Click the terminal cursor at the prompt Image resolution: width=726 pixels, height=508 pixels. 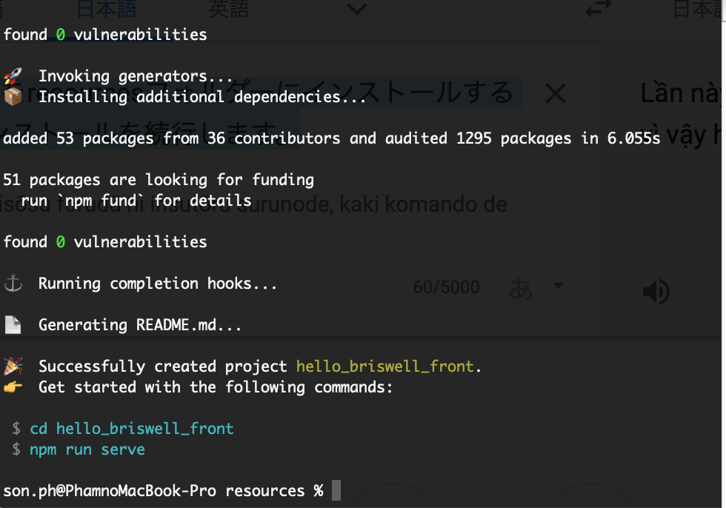pos(337,490)
